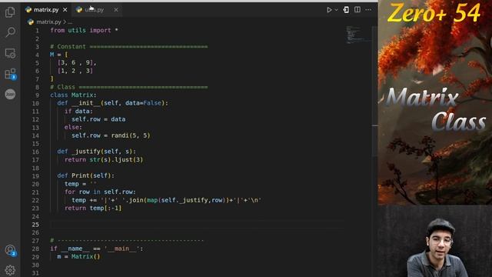
Task: Click the '# Constant' comment line
Action: click(x=128, y=46)
